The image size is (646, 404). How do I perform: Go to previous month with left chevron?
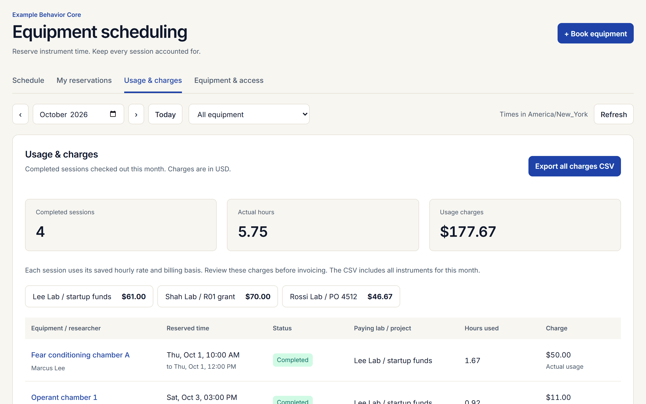20,114
